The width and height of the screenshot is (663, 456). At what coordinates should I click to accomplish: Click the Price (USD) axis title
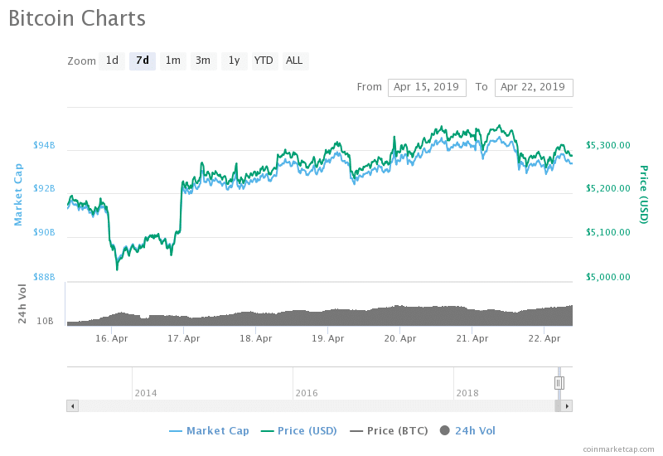[644, 195]
